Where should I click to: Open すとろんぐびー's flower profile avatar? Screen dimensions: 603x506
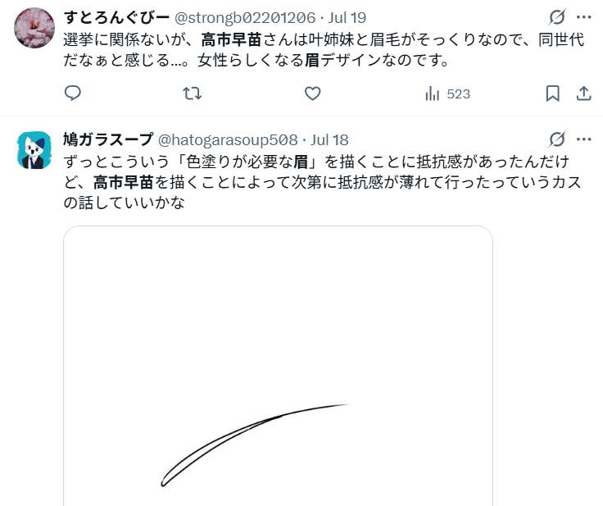[x=34, y=28]
